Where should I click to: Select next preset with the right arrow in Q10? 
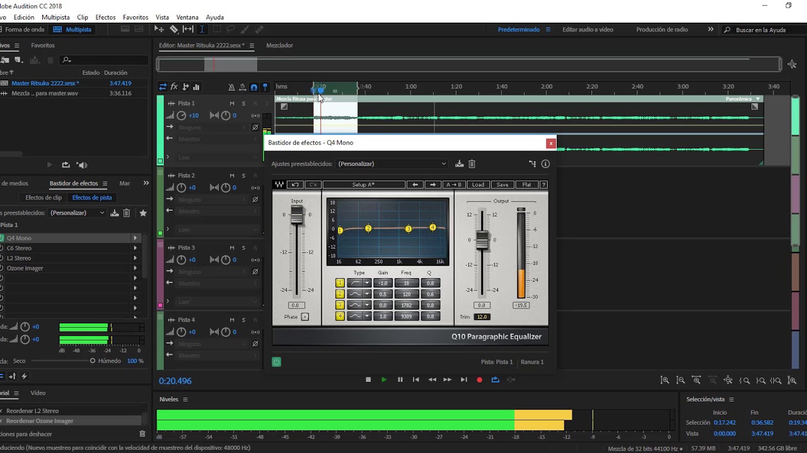433,184
